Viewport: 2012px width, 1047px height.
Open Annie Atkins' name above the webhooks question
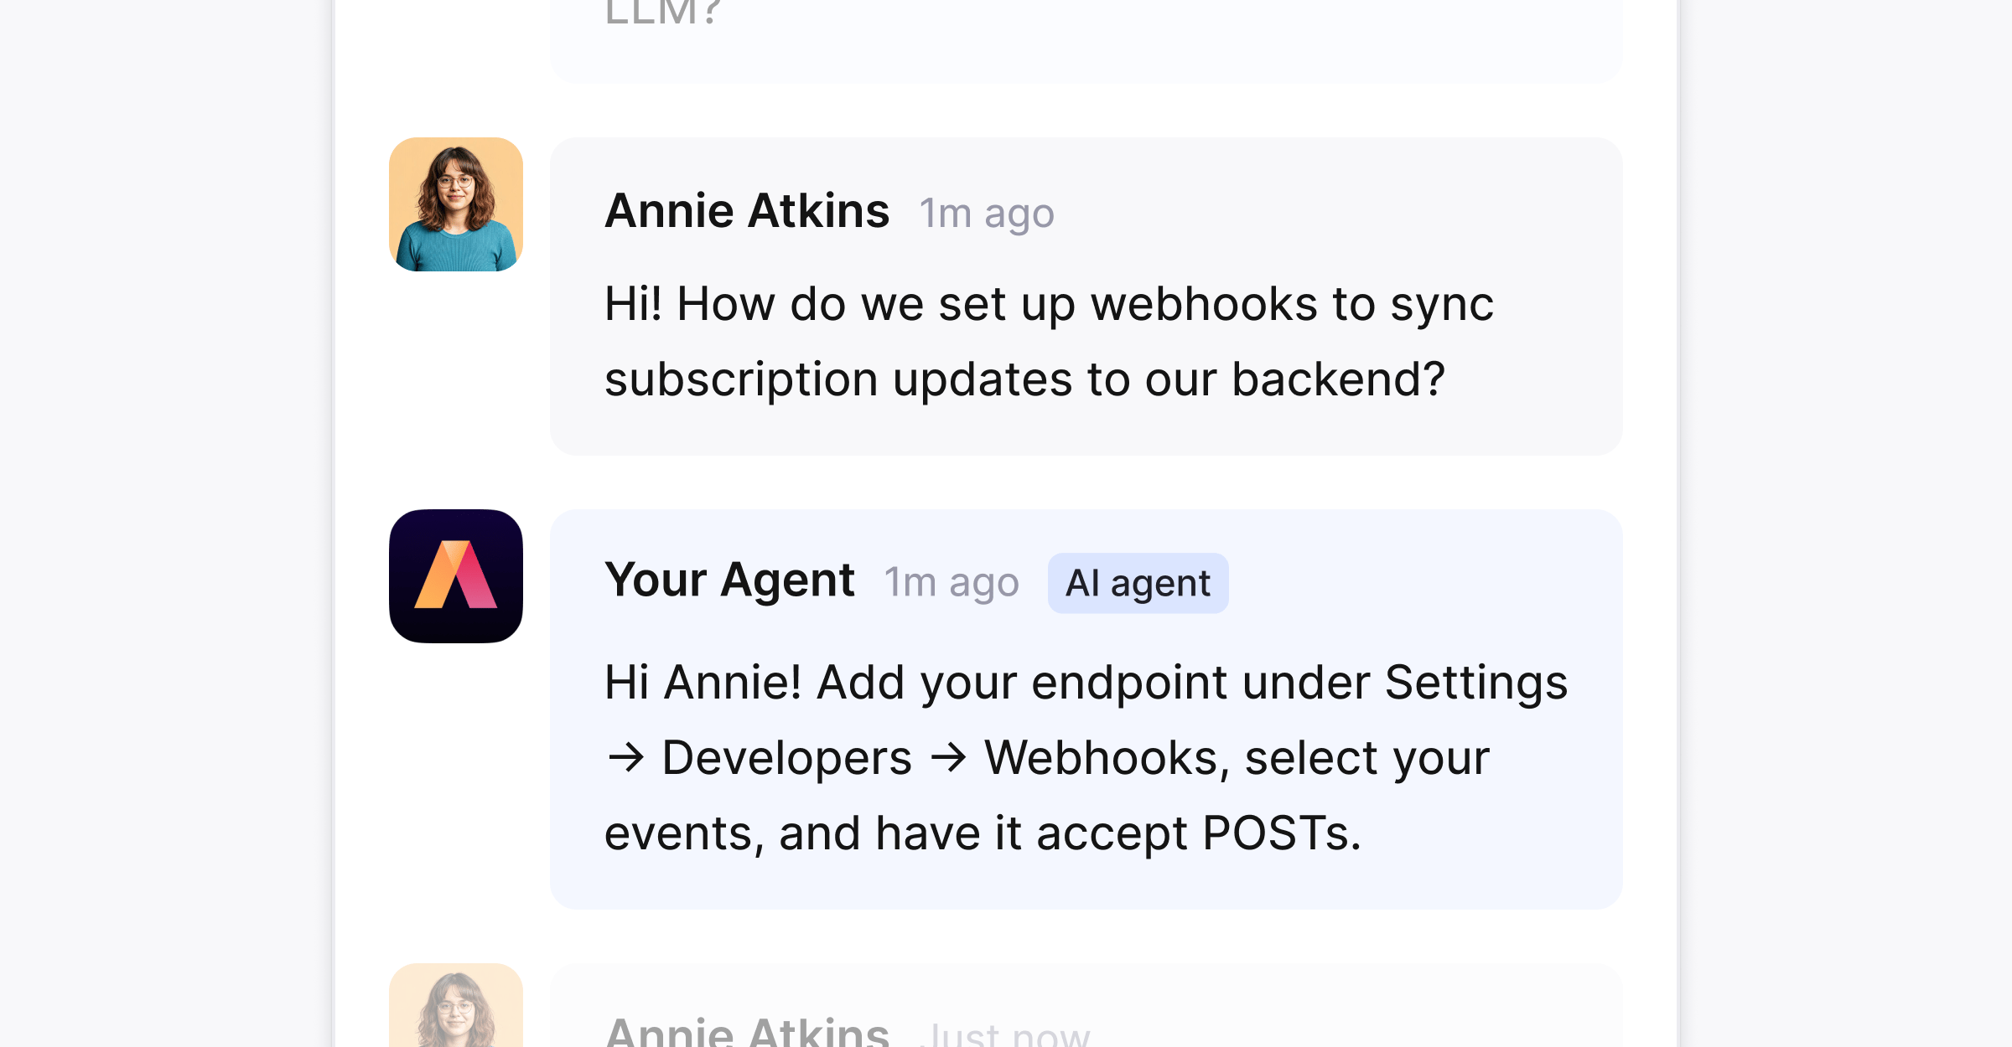747,210
